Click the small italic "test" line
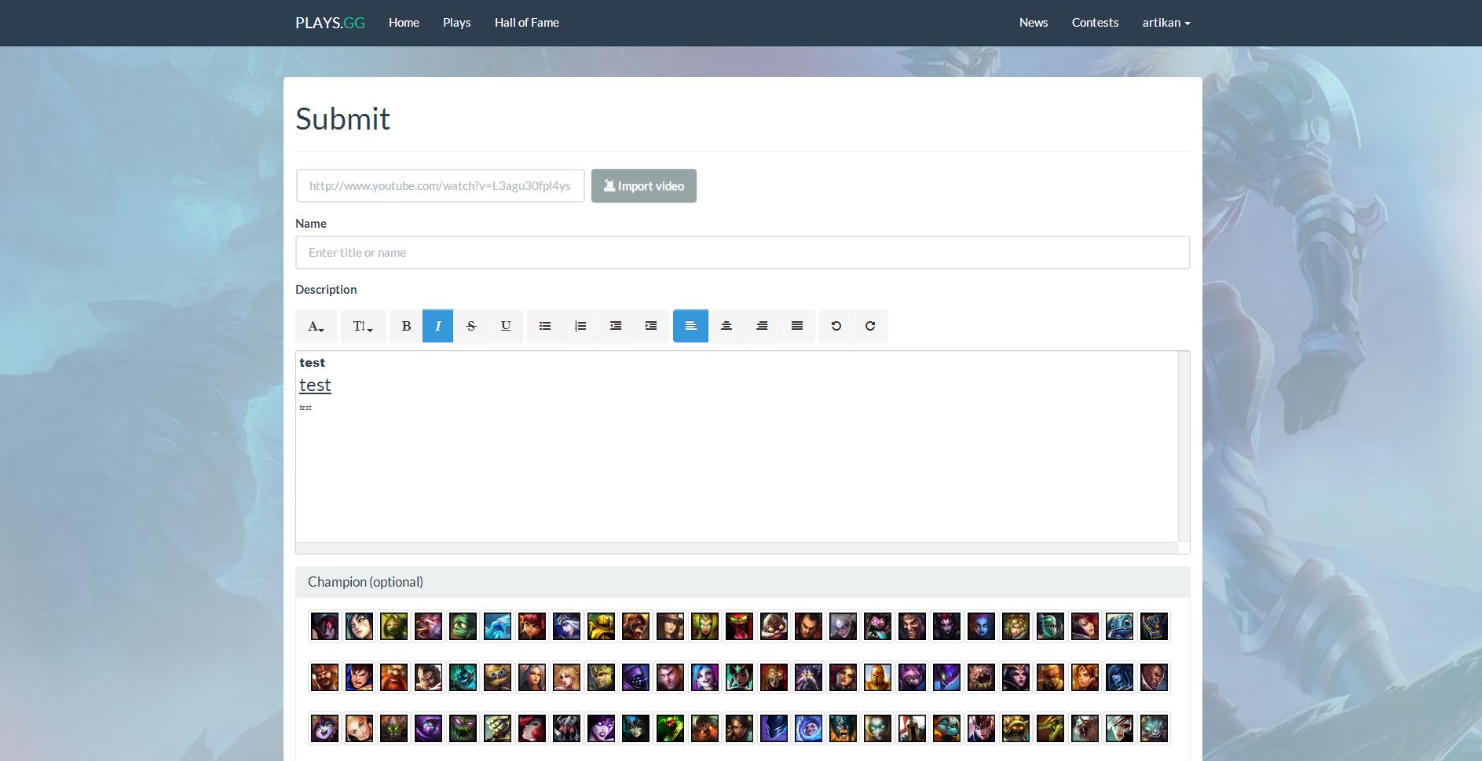 click(306, 408)
